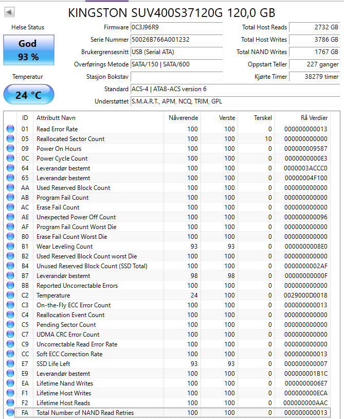Click the status orb in row ID B7

10,275
